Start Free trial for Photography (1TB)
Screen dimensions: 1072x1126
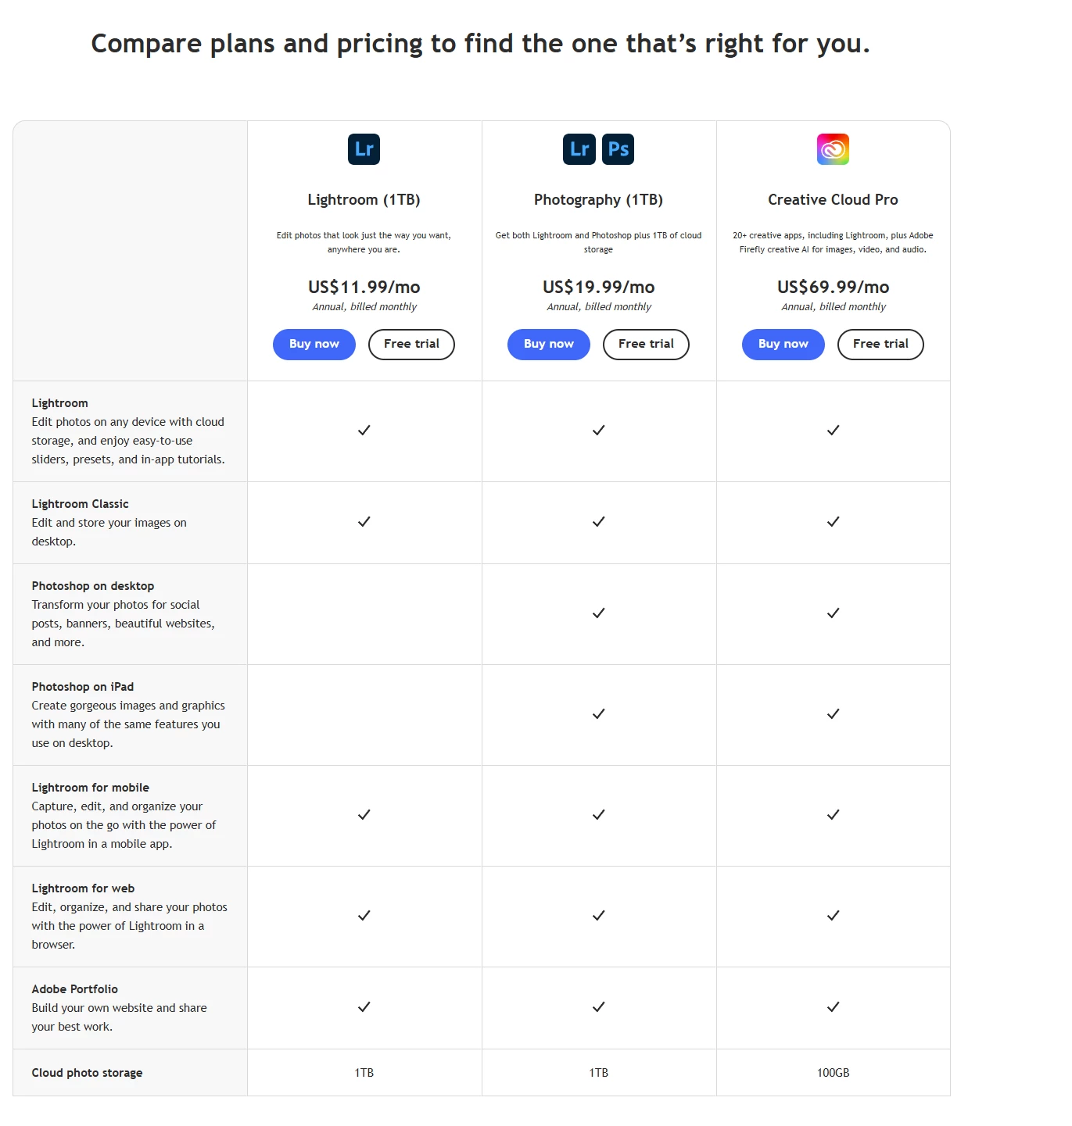coord(646,345)
